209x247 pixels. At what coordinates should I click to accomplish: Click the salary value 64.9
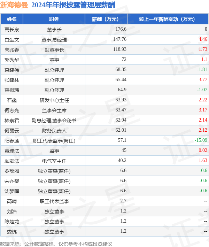click(x=122, y=90)
